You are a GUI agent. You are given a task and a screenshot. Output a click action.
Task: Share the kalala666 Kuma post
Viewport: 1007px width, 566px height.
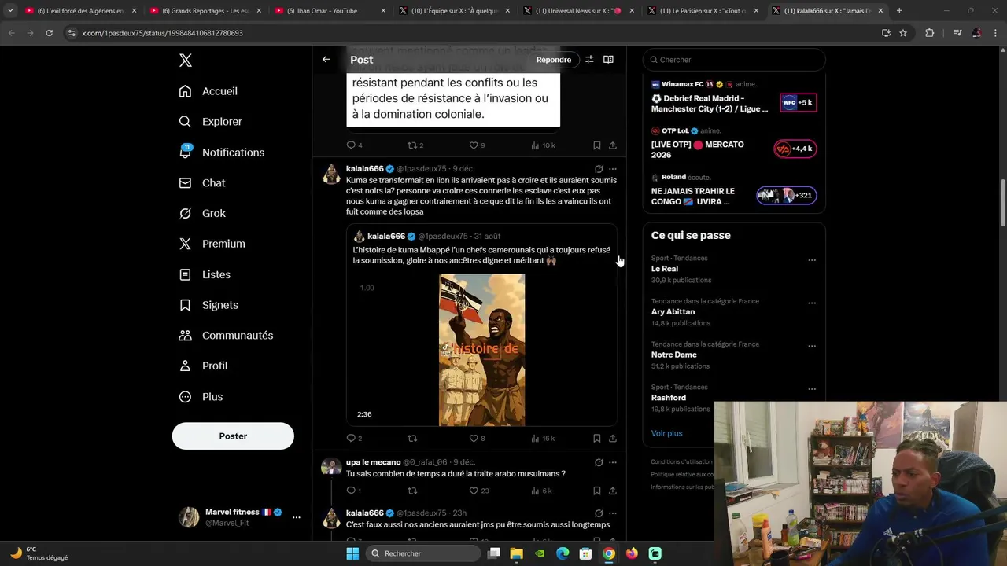click(x=613, y=439)
